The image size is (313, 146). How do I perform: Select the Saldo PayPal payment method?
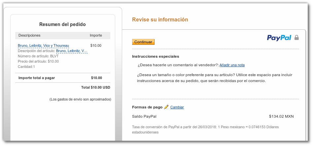tap(144, 116)
